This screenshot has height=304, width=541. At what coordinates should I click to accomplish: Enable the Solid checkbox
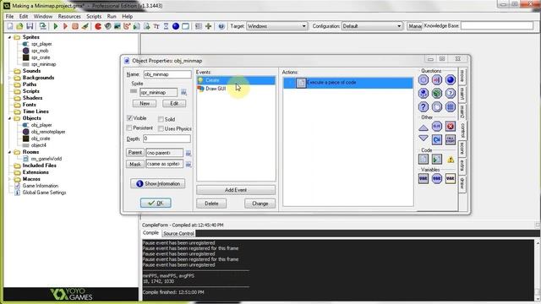[x=161, y=119]
